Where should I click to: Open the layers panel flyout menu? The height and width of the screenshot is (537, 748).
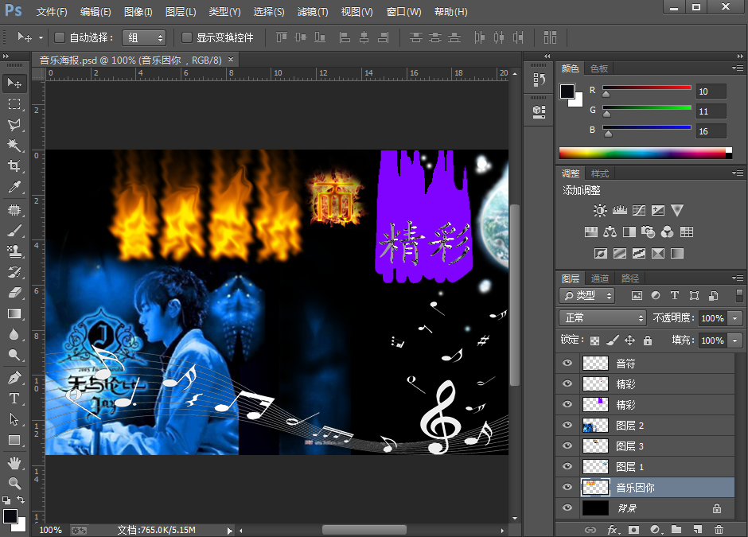738,278
